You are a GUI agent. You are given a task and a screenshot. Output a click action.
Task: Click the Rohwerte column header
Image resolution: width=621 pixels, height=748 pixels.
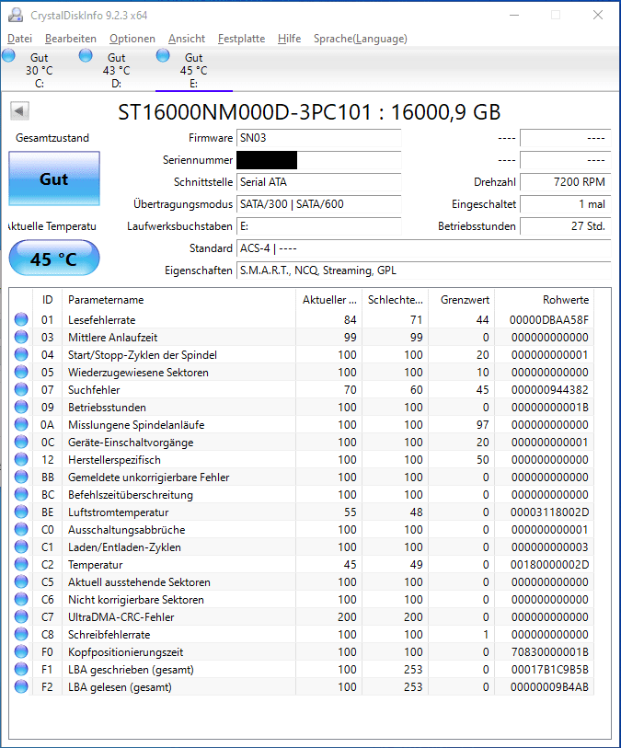(545, 300)
